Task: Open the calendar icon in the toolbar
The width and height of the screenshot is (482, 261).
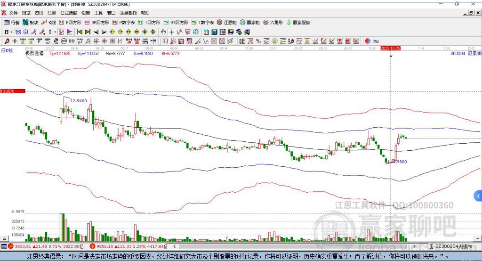Action: click(206, 32)
